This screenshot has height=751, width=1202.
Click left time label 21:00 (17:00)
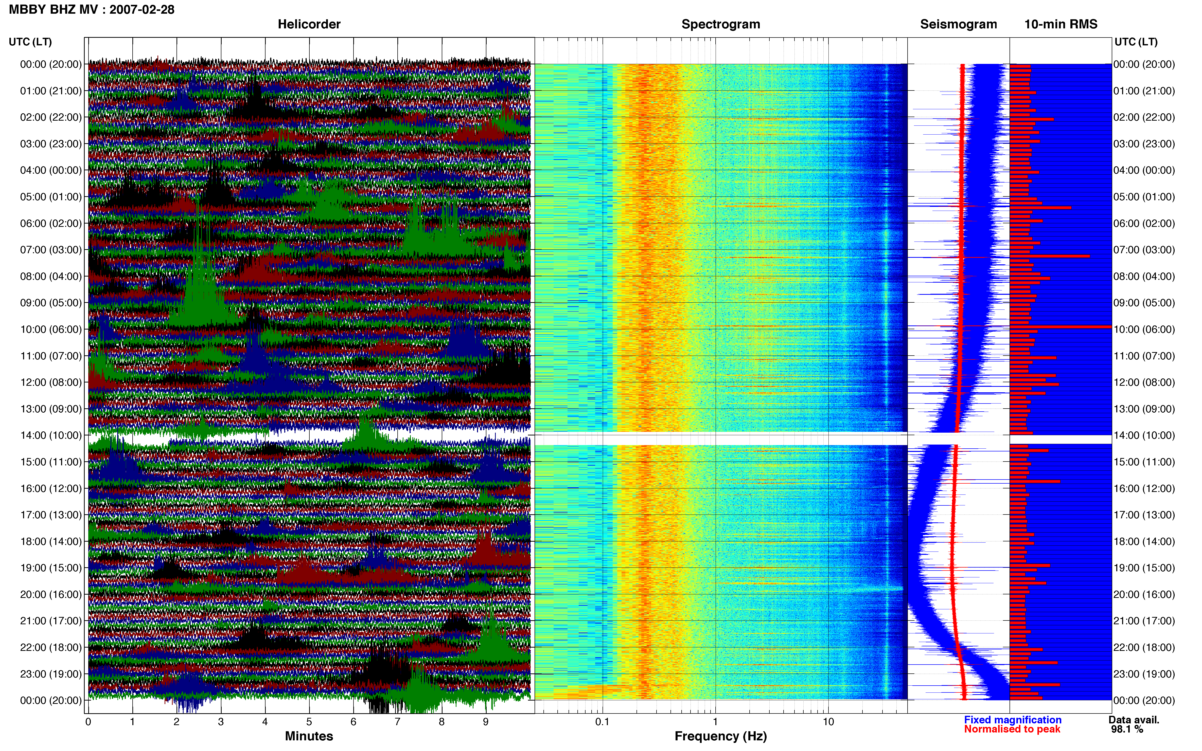(51, 621)
